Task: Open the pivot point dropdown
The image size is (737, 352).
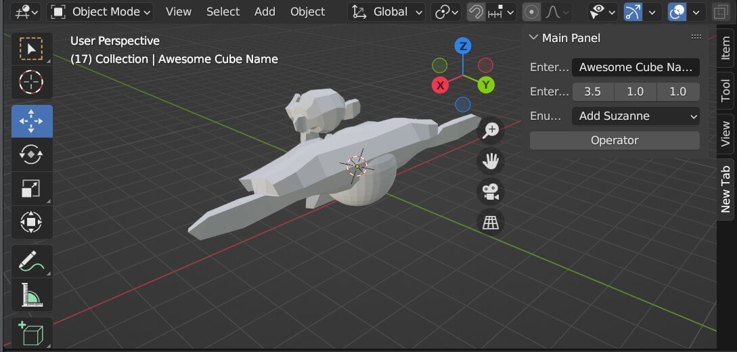Action: (445, 12)
